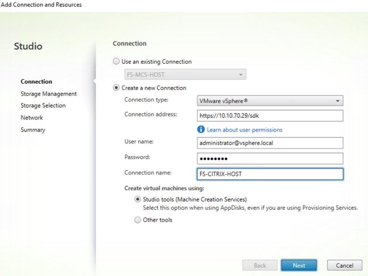Go to the Storage Selection step
Screen dimensions: 368x276
[x=43, y=106]
